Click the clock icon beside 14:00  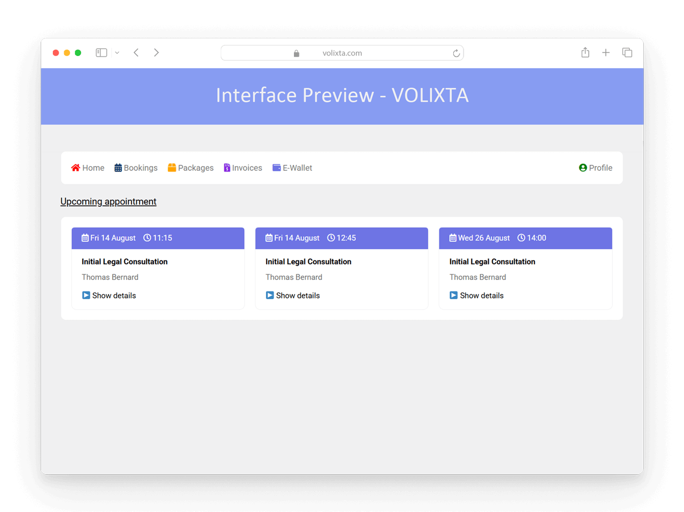coord(521,238)
